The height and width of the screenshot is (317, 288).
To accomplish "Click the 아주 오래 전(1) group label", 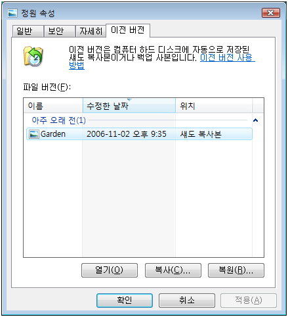I will pyautogui.click(x=58, y=120).
